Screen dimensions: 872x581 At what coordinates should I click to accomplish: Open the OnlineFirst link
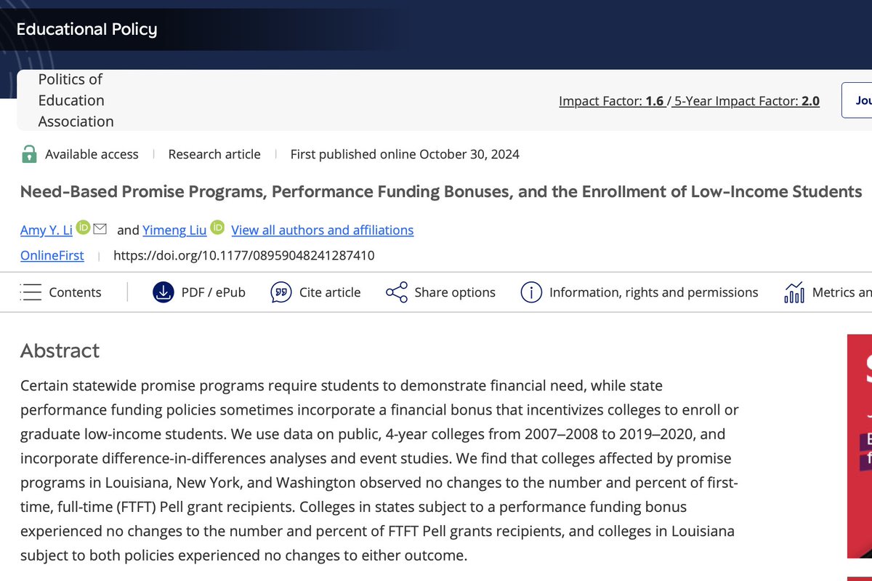click(x=52, y=255)
